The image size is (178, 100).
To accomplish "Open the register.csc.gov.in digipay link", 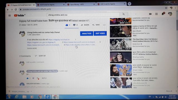I will pyautogui.click(x=41, y=42).
